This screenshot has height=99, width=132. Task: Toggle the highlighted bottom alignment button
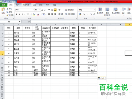pyautogui.click(x=55, y=10)
